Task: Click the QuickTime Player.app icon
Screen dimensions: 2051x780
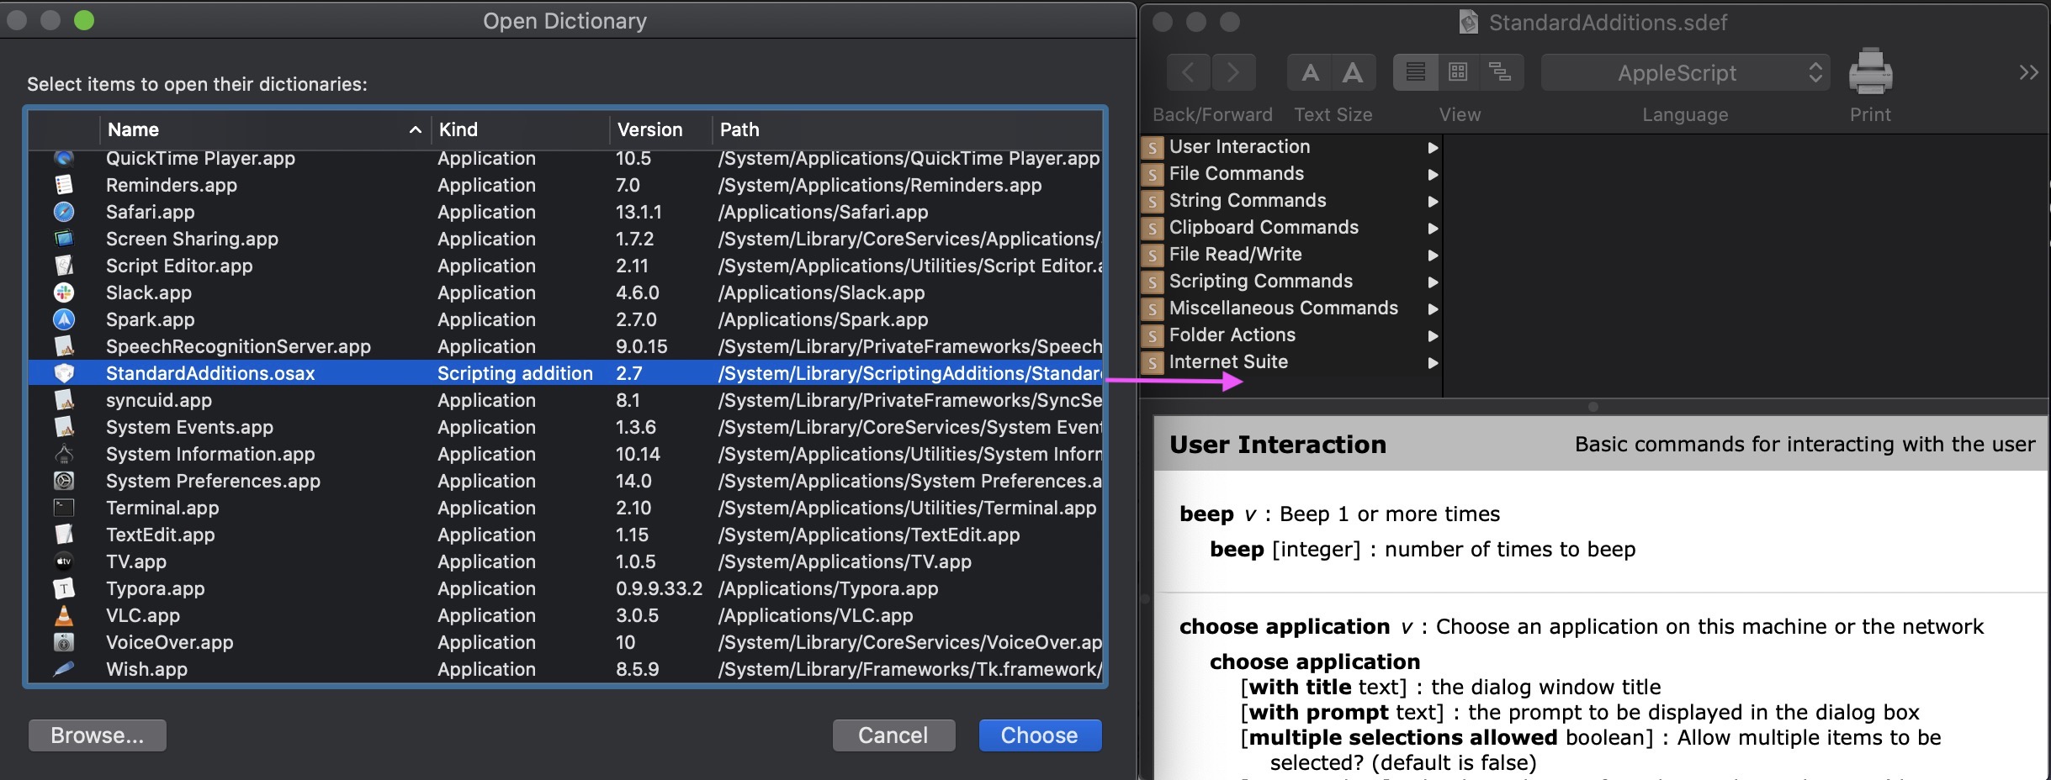Action: 64,158
